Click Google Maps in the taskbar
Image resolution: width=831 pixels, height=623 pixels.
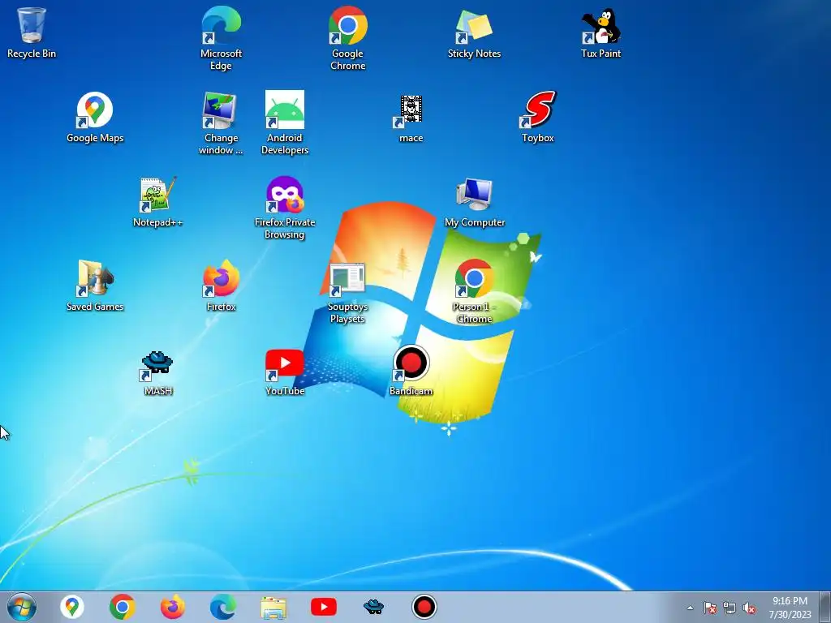[x=72, y=607]
